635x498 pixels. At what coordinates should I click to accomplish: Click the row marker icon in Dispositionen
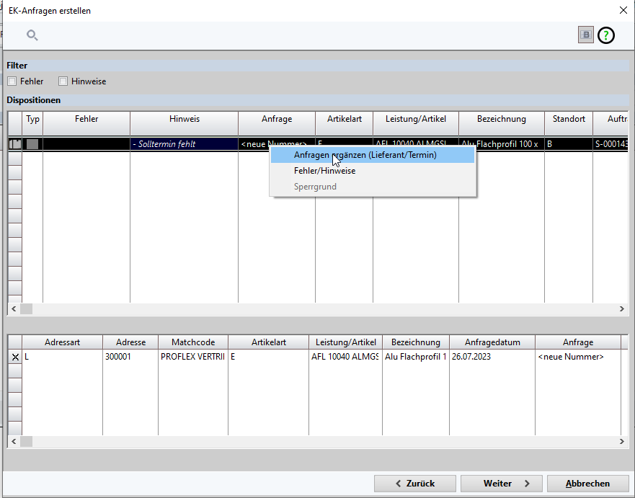(x=14, y=144)
